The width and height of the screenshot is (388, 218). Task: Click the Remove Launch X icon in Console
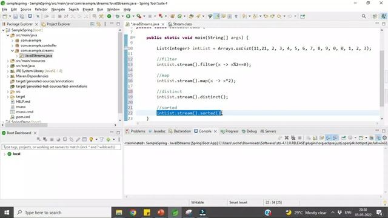287,137
